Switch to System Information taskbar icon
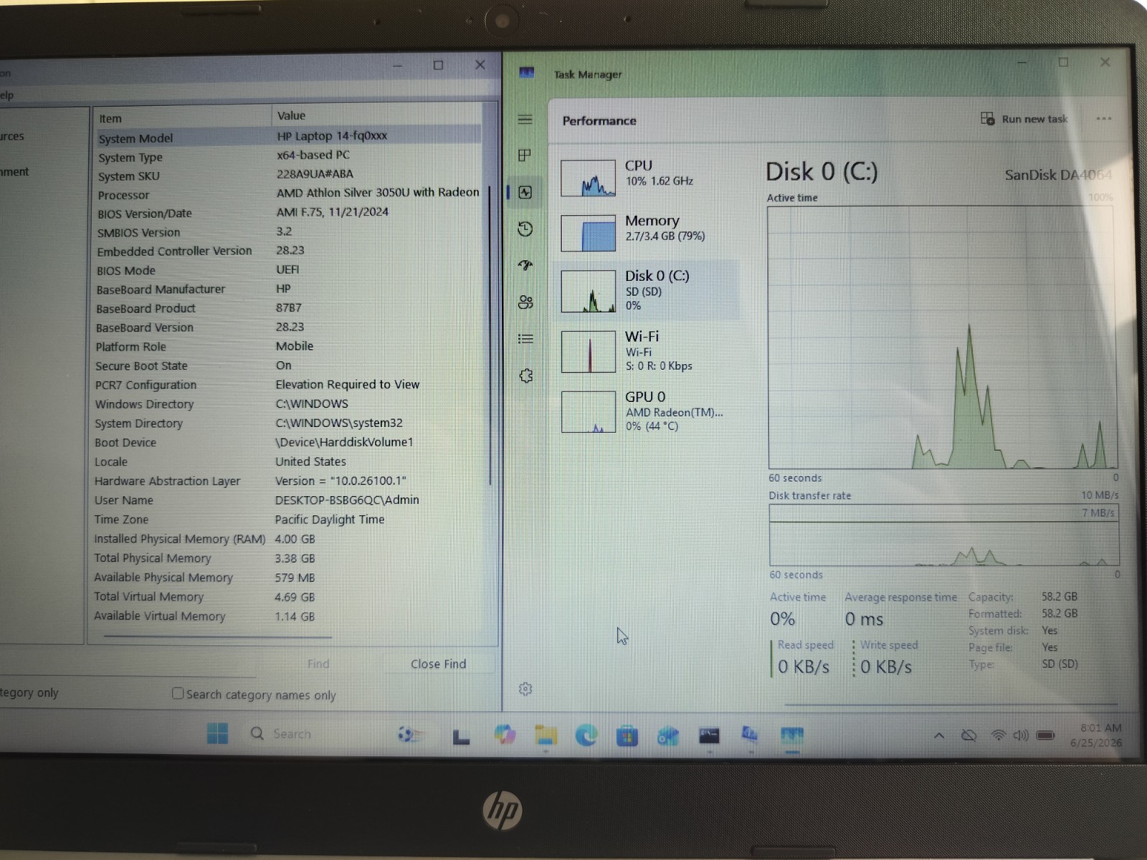 coord(750,735)
